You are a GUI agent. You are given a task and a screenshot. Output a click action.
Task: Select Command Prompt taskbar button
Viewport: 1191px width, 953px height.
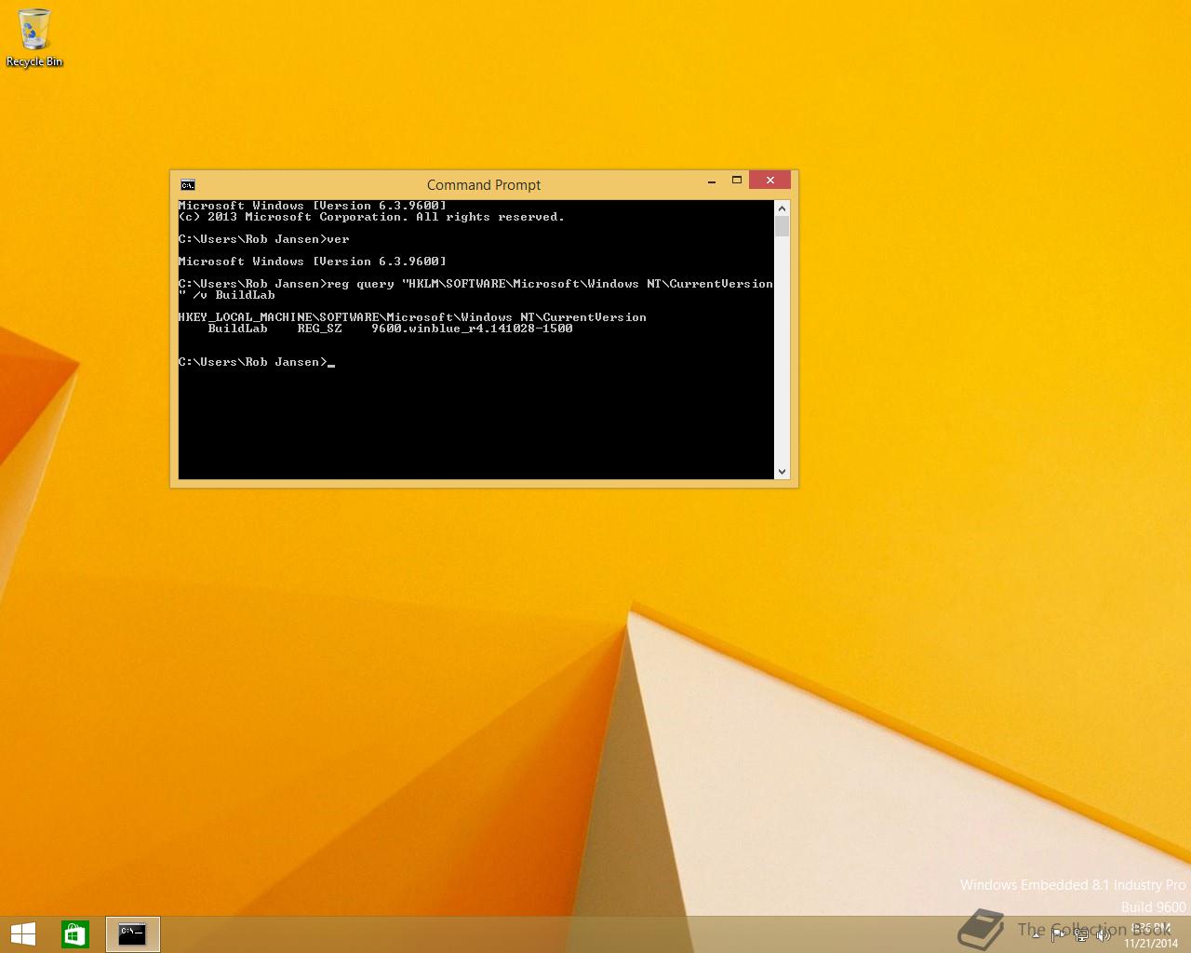tap(133, 934)
